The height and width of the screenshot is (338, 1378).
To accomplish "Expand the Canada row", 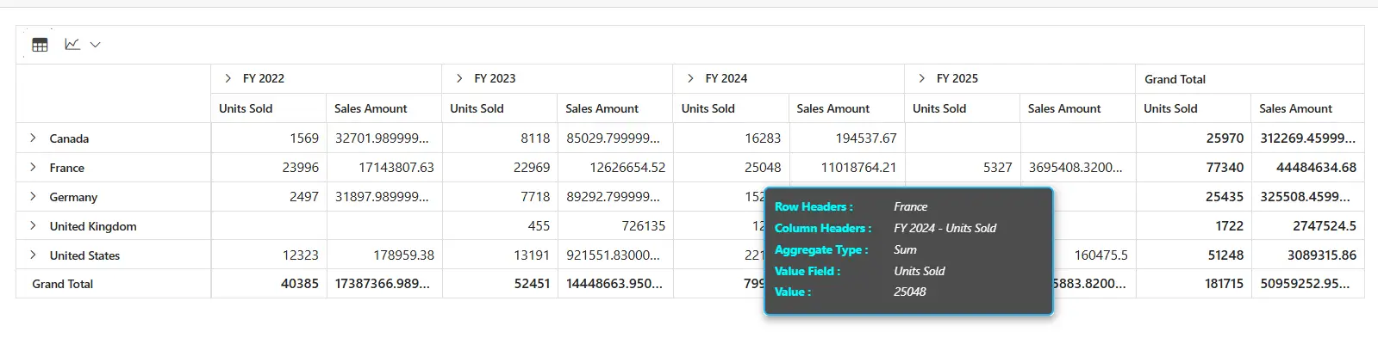I will (x=33, y=138).
